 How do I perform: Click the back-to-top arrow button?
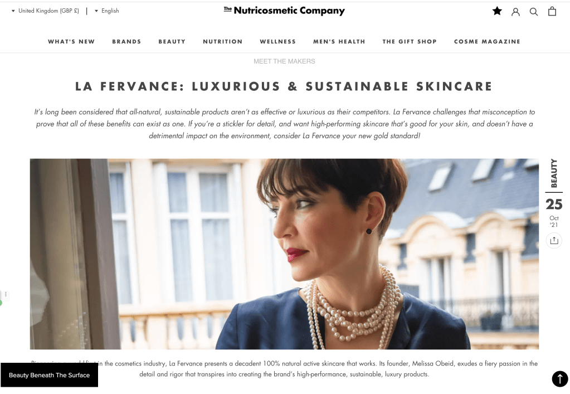(x=560, y=379)
